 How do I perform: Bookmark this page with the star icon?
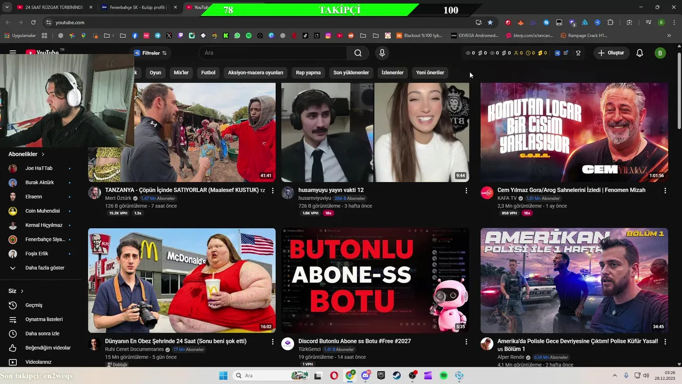click(x=490, y=22)
